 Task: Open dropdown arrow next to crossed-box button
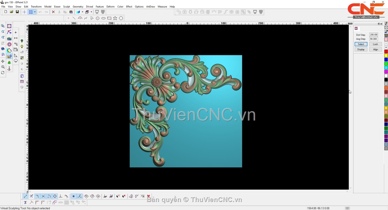pos(35,12)
